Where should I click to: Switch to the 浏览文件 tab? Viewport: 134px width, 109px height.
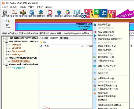click(x=54, y=38)
